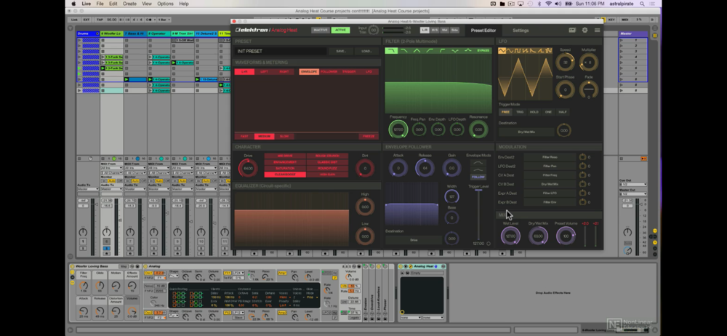Click the Equalizer Low knob

pos(365,236)
